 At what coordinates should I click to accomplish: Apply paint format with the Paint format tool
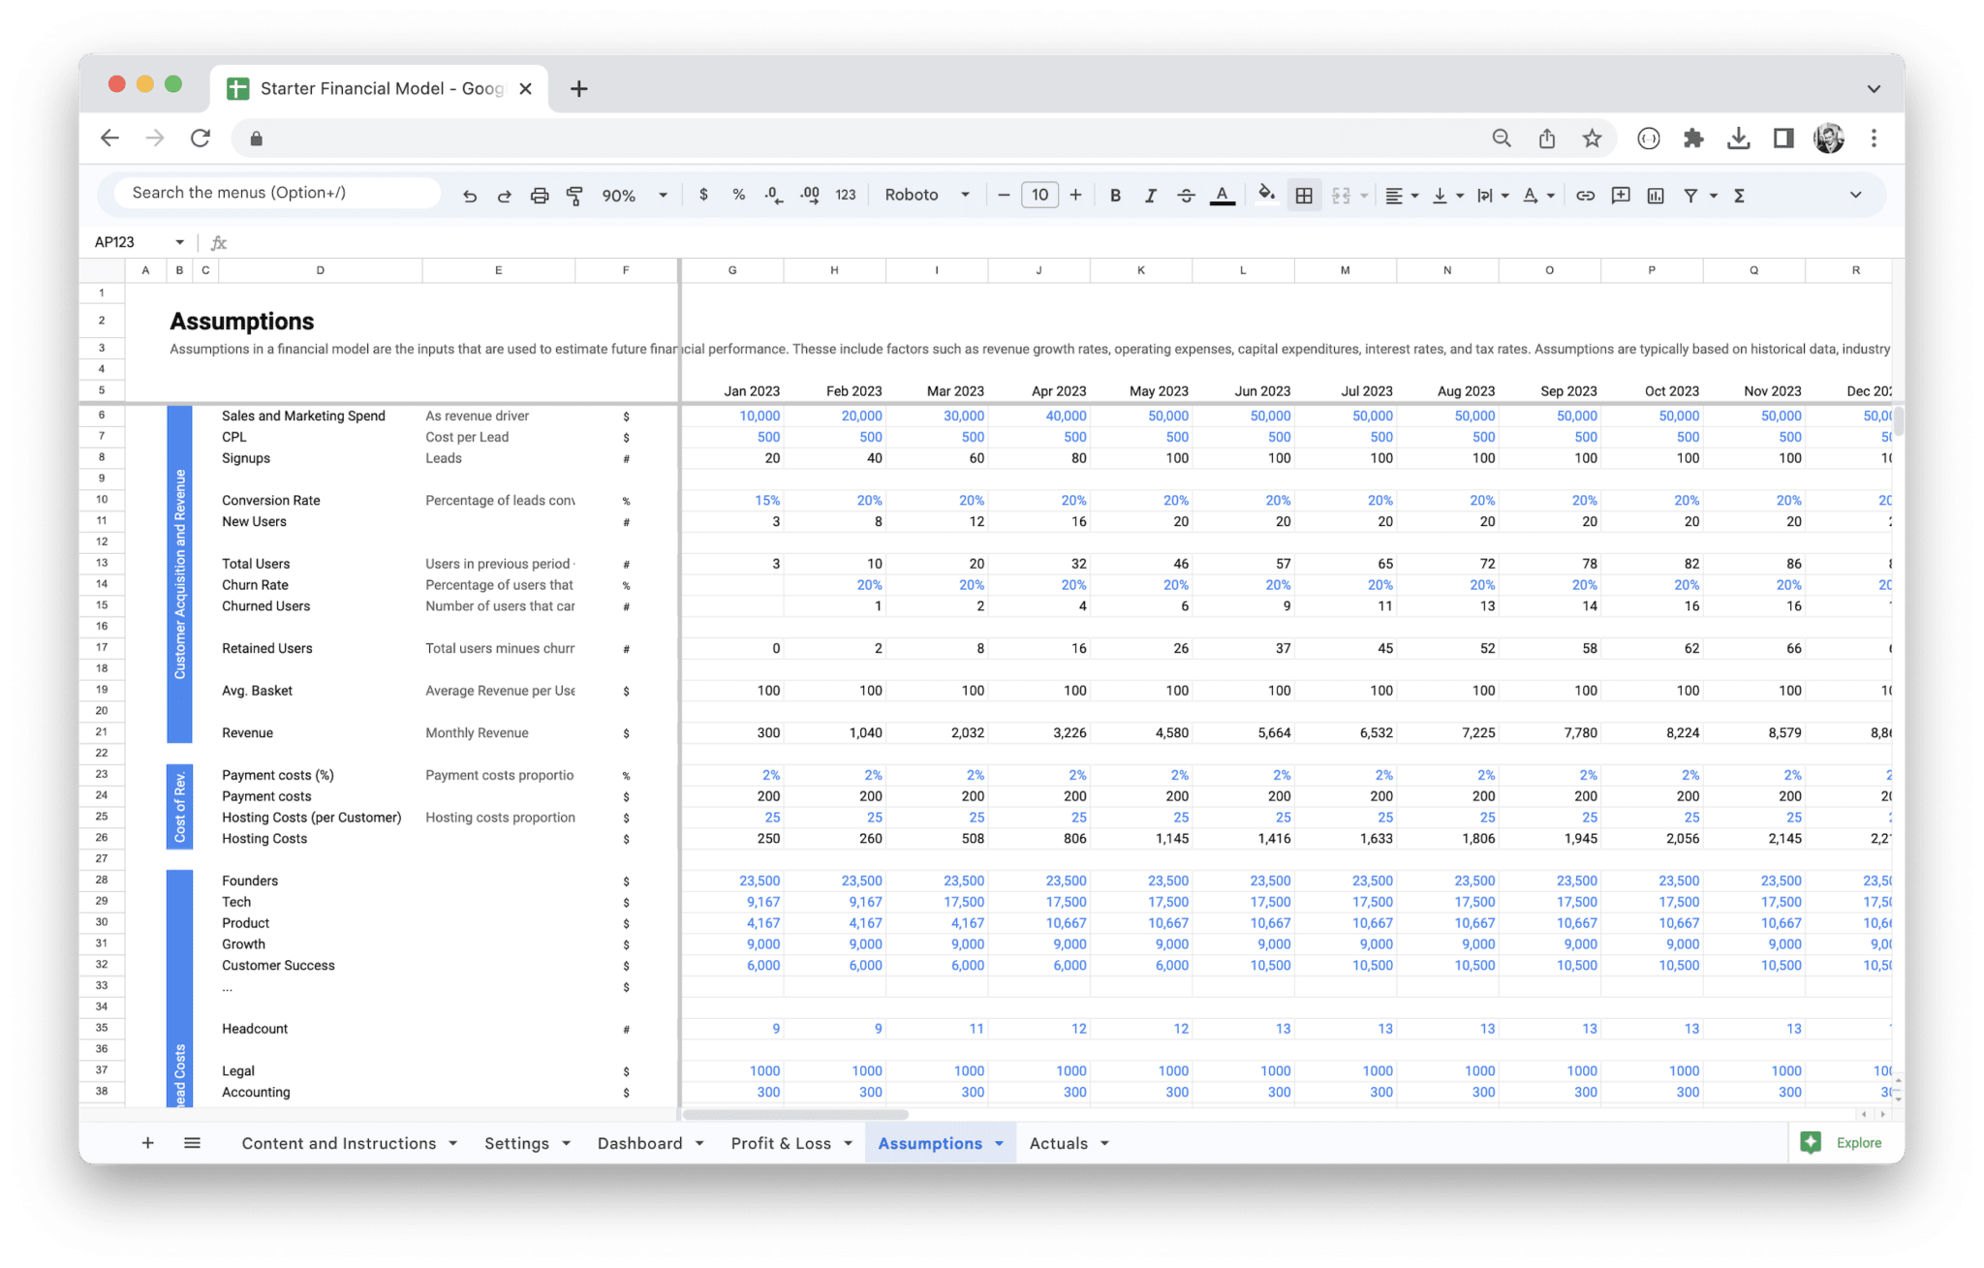pos(575,195)
